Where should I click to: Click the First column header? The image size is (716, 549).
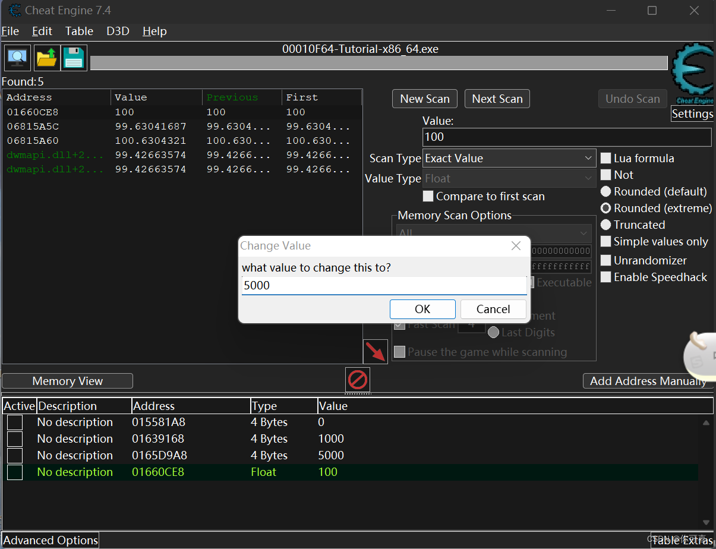[x=321, y=97]
